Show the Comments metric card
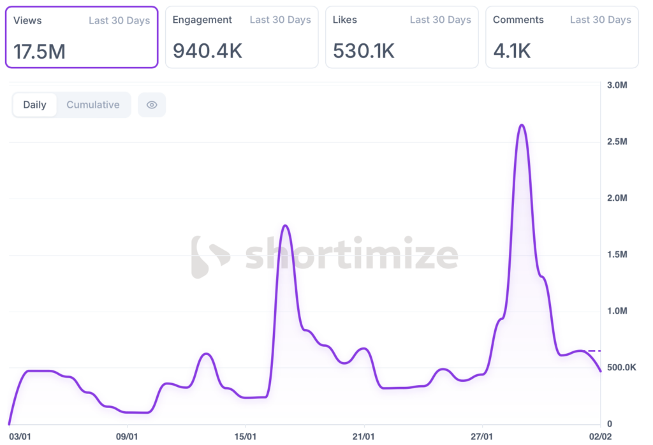 tap(562, 37)
